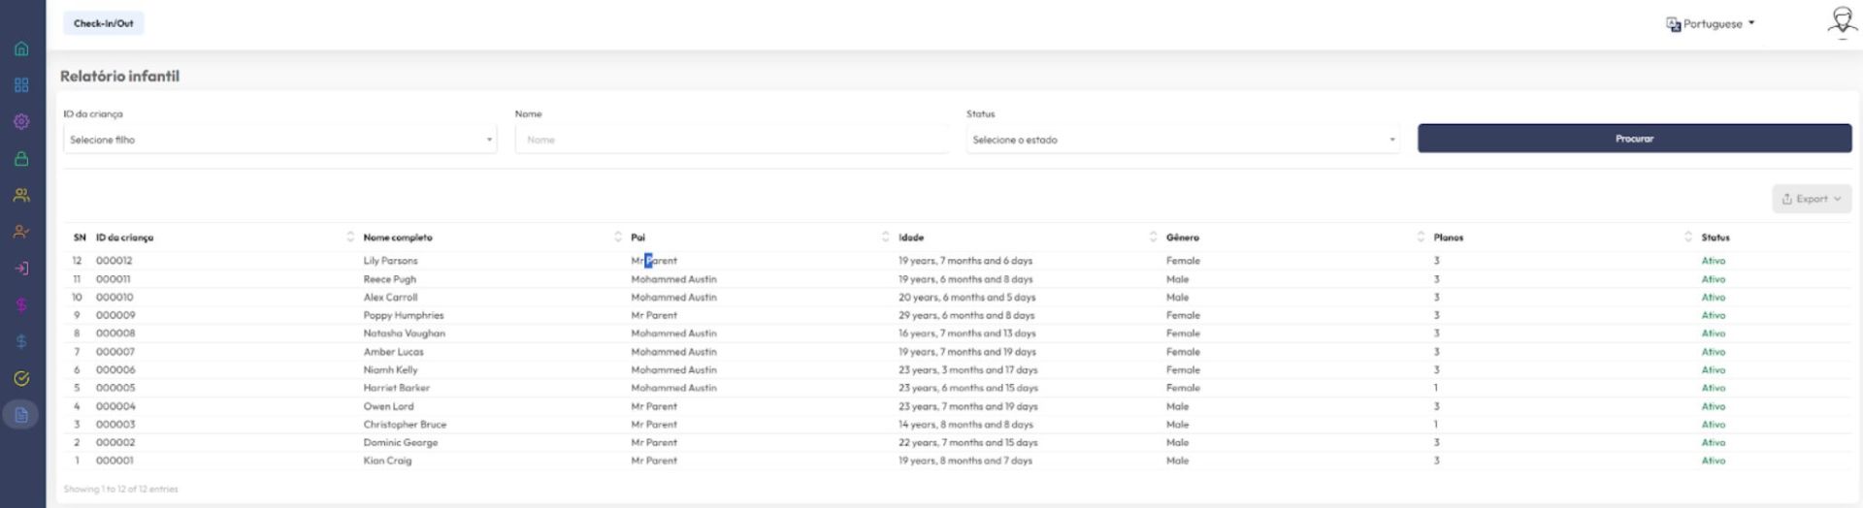Viewport: 1863px width, 508px height.
Task: Open the yellow check circle sidebar icon
Action: 21,378
